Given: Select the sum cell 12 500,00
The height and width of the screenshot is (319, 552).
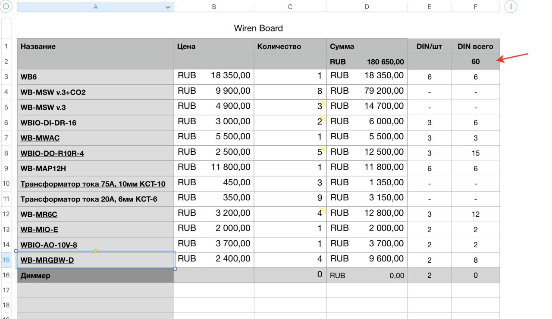Looking at the screenshot, I should pos(367,153).
